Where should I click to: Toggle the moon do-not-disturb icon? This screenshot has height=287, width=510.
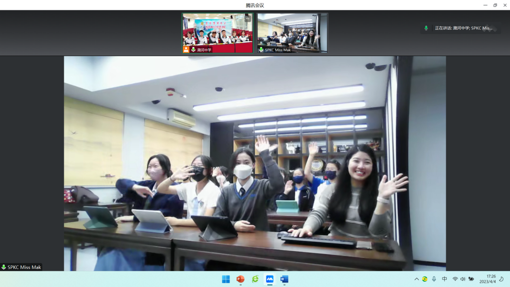coord(501,279)
